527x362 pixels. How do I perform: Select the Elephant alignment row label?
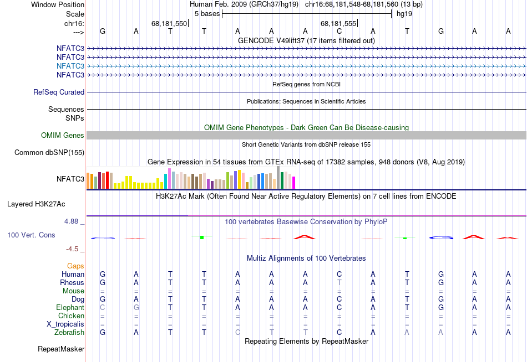[x=70, y=307]
